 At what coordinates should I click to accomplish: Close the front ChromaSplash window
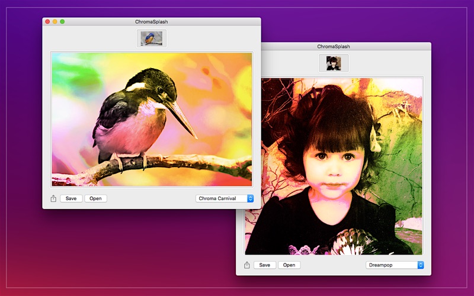[x=47, y=21]
